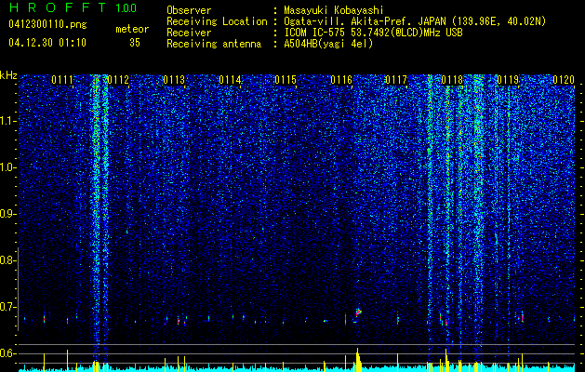Image resolution: width=585 pixels, height=372 pixels.
Task: Click the Receiver field label
Action: click(x=189, y=33)
